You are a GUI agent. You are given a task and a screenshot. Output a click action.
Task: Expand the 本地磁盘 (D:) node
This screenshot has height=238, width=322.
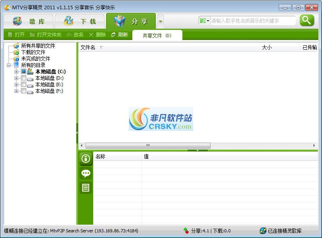[16, 78]
